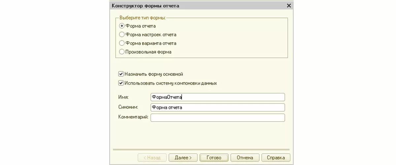This screenshot has width=396, height=165.
Task: Click the 'Выберите тип формы:' group caption
Action: point(143,17)
